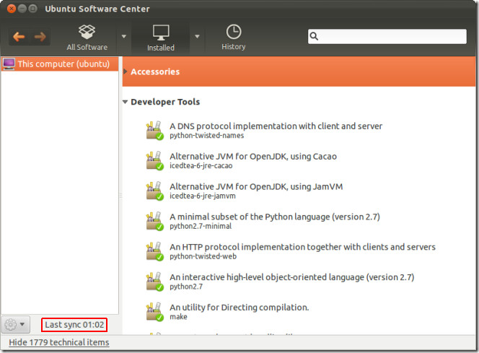The image size is (479, 353).
Task: Click the icedtea-6-jre-jamvm package icon
Action: [154, 191]
